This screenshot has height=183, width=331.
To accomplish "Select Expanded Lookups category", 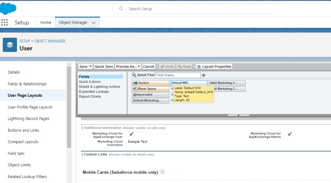I will 94,92.
